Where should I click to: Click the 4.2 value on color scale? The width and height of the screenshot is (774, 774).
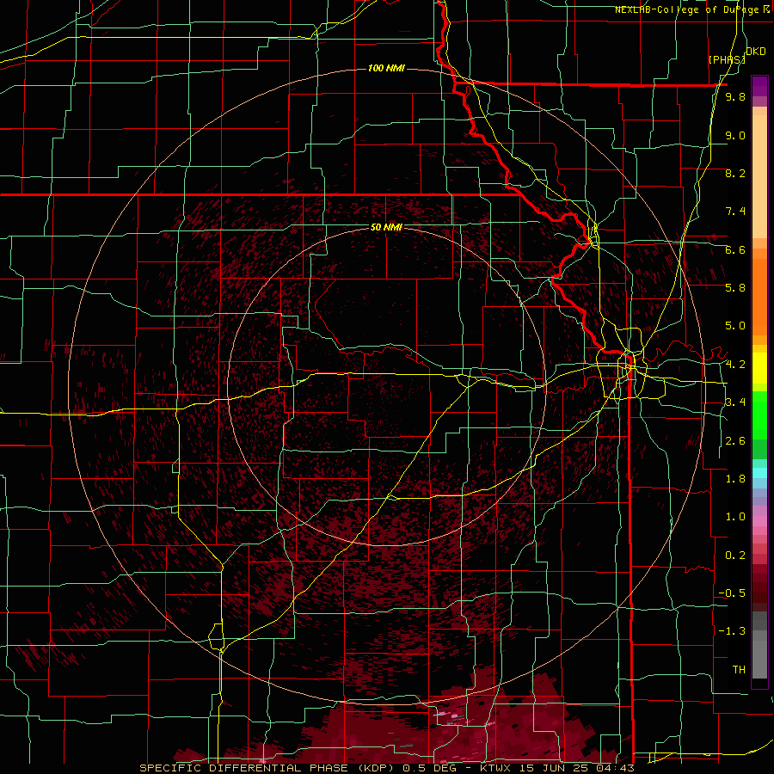coord(735,365)
